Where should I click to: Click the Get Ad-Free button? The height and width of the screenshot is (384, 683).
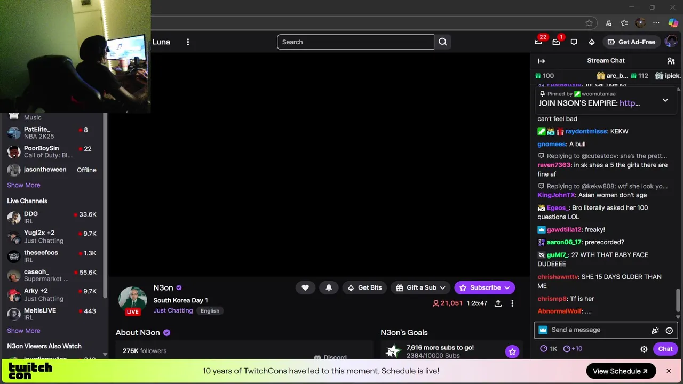(x=631, y=42)
